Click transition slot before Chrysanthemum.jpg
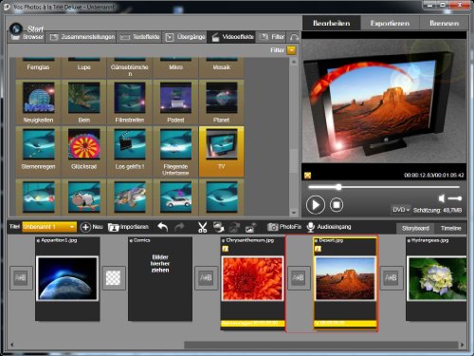 tap(206, 278)
